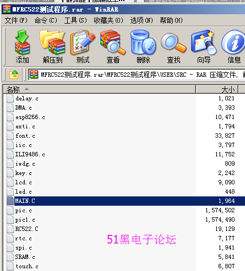This screenshot has height=271, width=245.
Task: Sort by Size (大小) column header
Action: 217,89
